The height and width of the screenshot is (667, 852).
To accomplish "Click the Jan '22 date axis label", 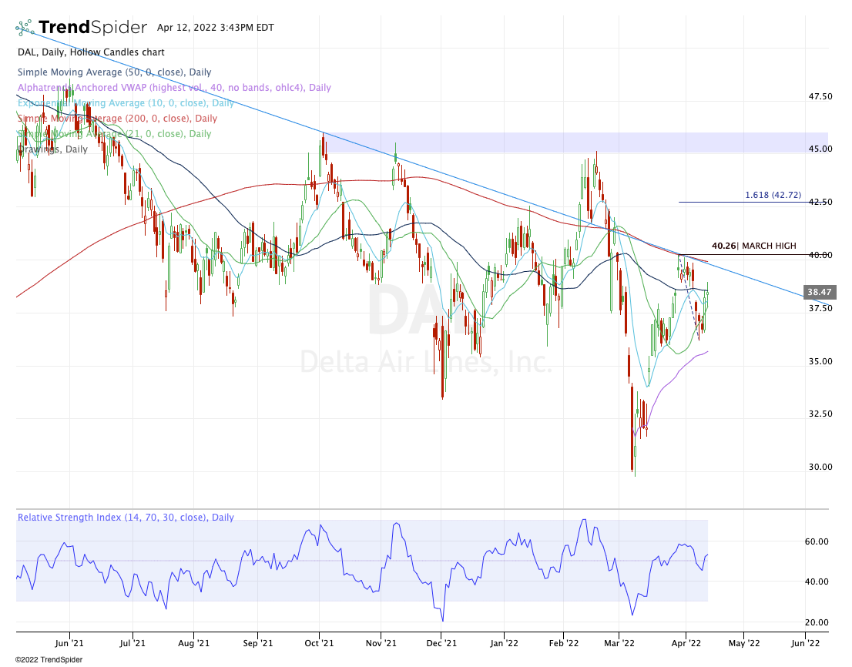I will click(x=505, y=644).
